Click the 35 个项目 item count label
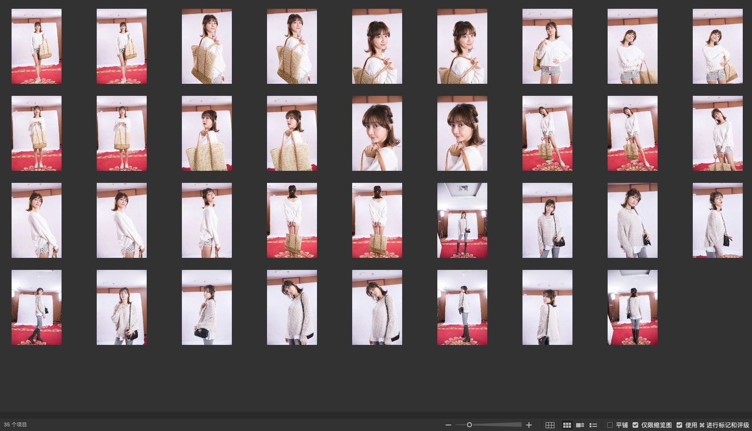 click(16, 425)
